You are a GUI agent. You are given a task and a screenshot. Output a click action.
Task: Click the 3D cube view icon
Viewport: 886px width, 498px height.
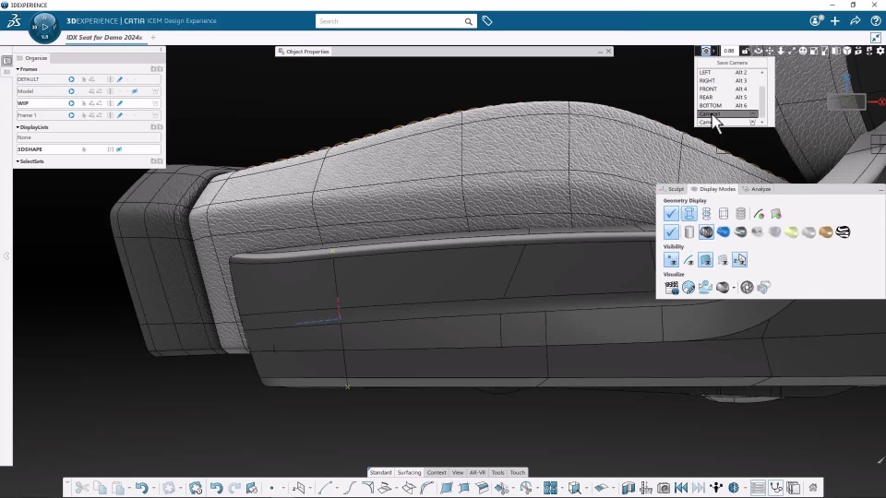point(847,51)
